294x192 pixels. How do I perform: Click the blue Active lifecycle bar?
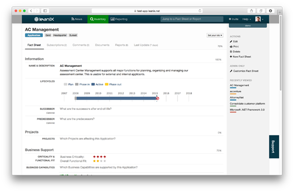116,98
